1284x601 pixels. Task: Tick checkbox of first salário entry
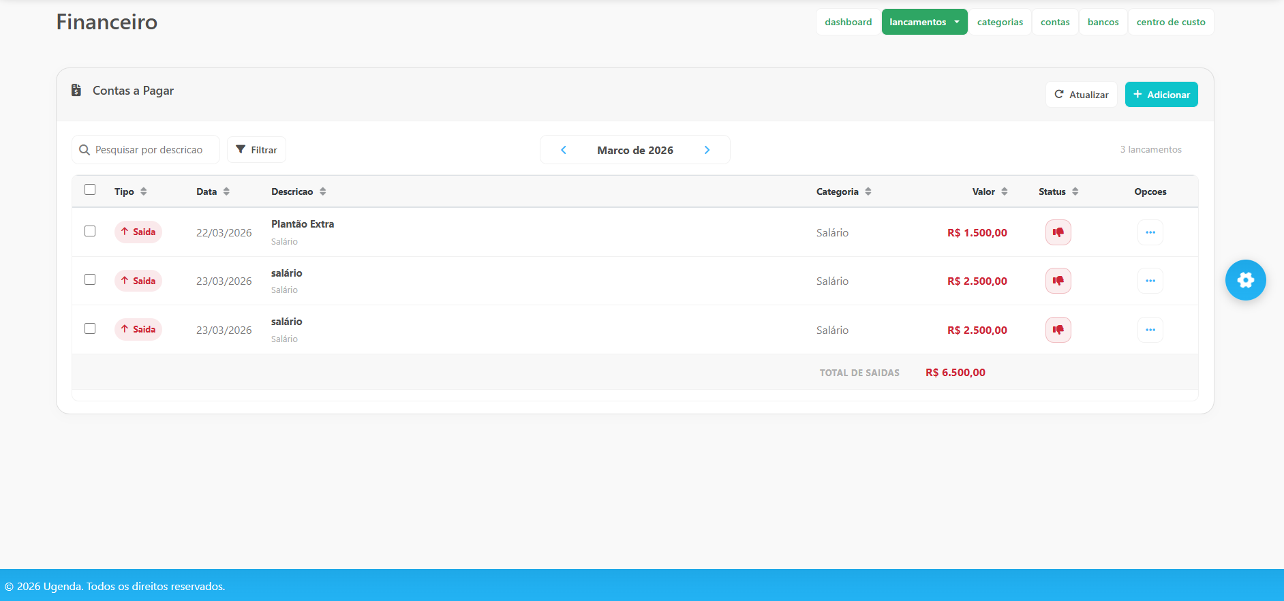pos(90,279)
